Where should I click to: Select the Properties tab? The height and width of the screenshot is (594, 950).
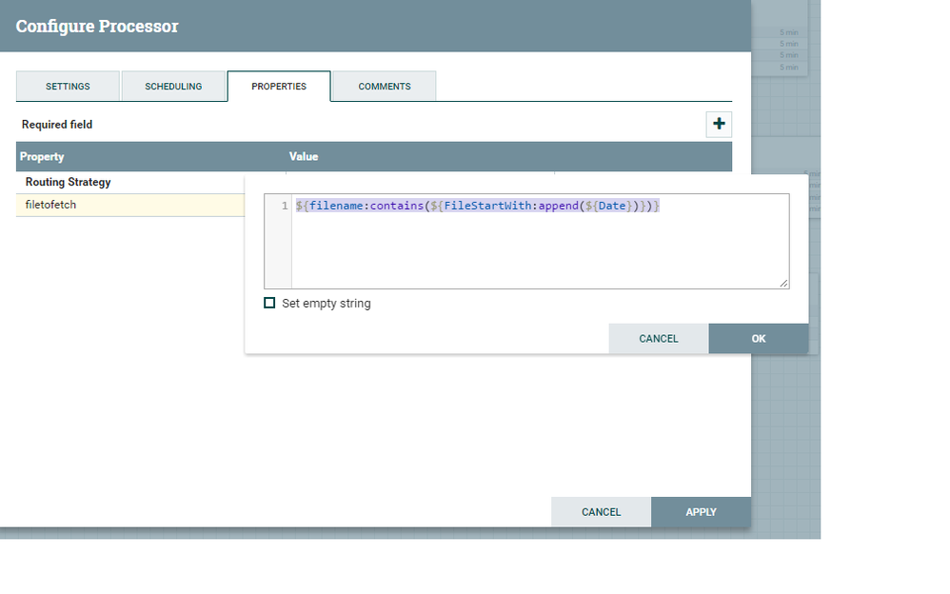pos(279,86)
